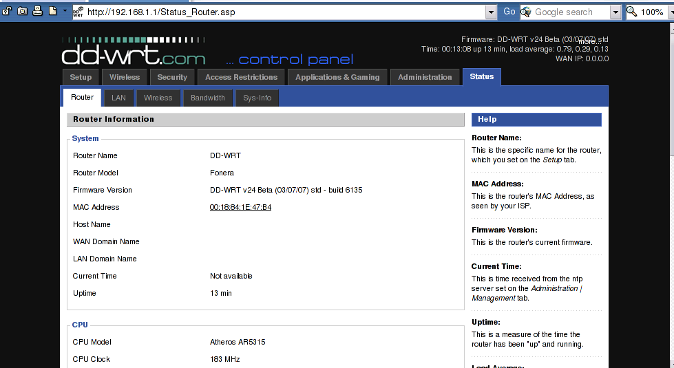
Task: Select the Router sub-tab
Action: (82, 98)
